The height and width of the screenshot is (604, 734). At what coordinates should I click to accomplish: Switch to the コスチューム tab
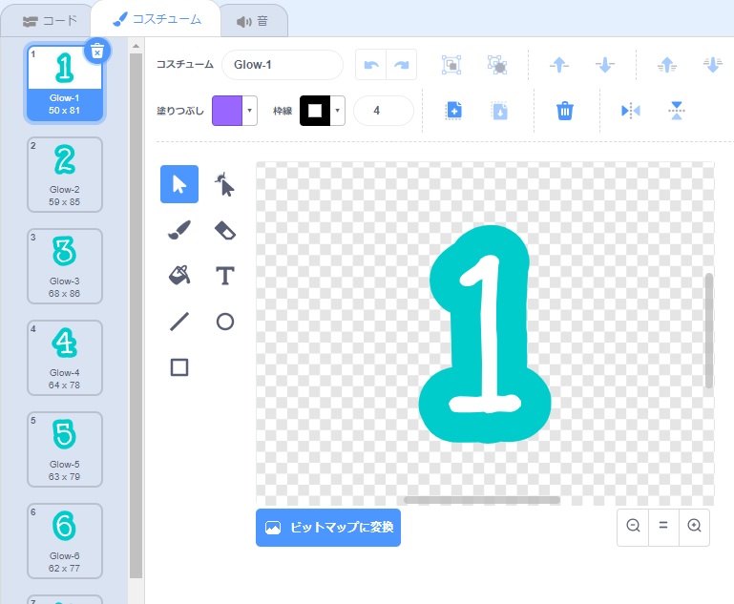(x=157, y=19)
